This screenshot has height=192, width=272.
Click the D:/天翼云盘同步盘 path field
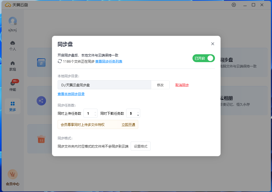(x=104, y=85)
